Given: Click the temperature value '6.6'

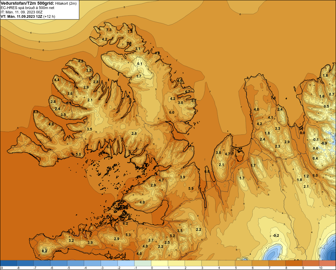Looking at the screenshot, I should [x=207, y=172].
